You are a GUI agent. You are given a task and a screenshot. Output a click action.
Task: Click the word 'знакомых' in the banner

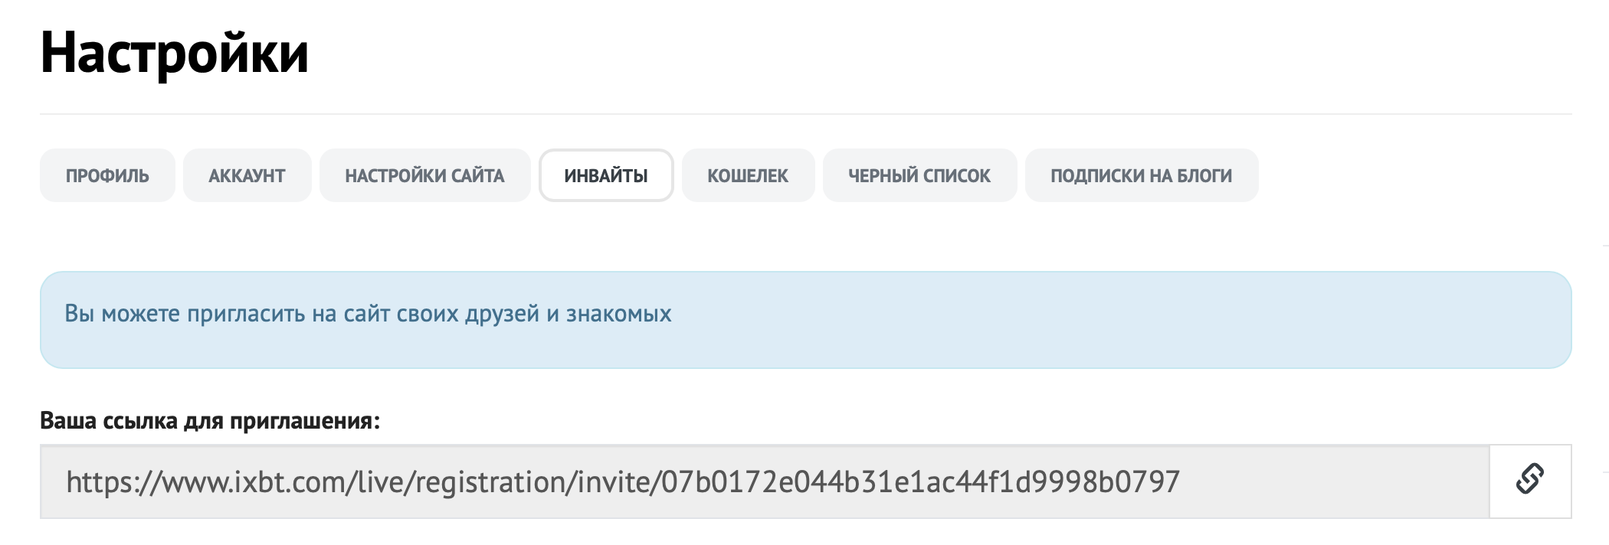(618, 314)
